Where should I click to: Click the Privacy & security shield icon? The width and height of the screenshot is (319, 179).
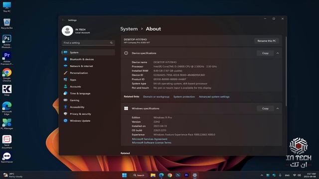point(65,114)
